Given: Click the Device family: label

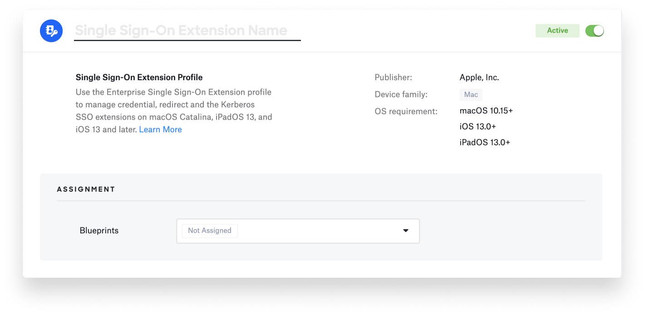Looking at the screenshot, I should pos(401,95).
